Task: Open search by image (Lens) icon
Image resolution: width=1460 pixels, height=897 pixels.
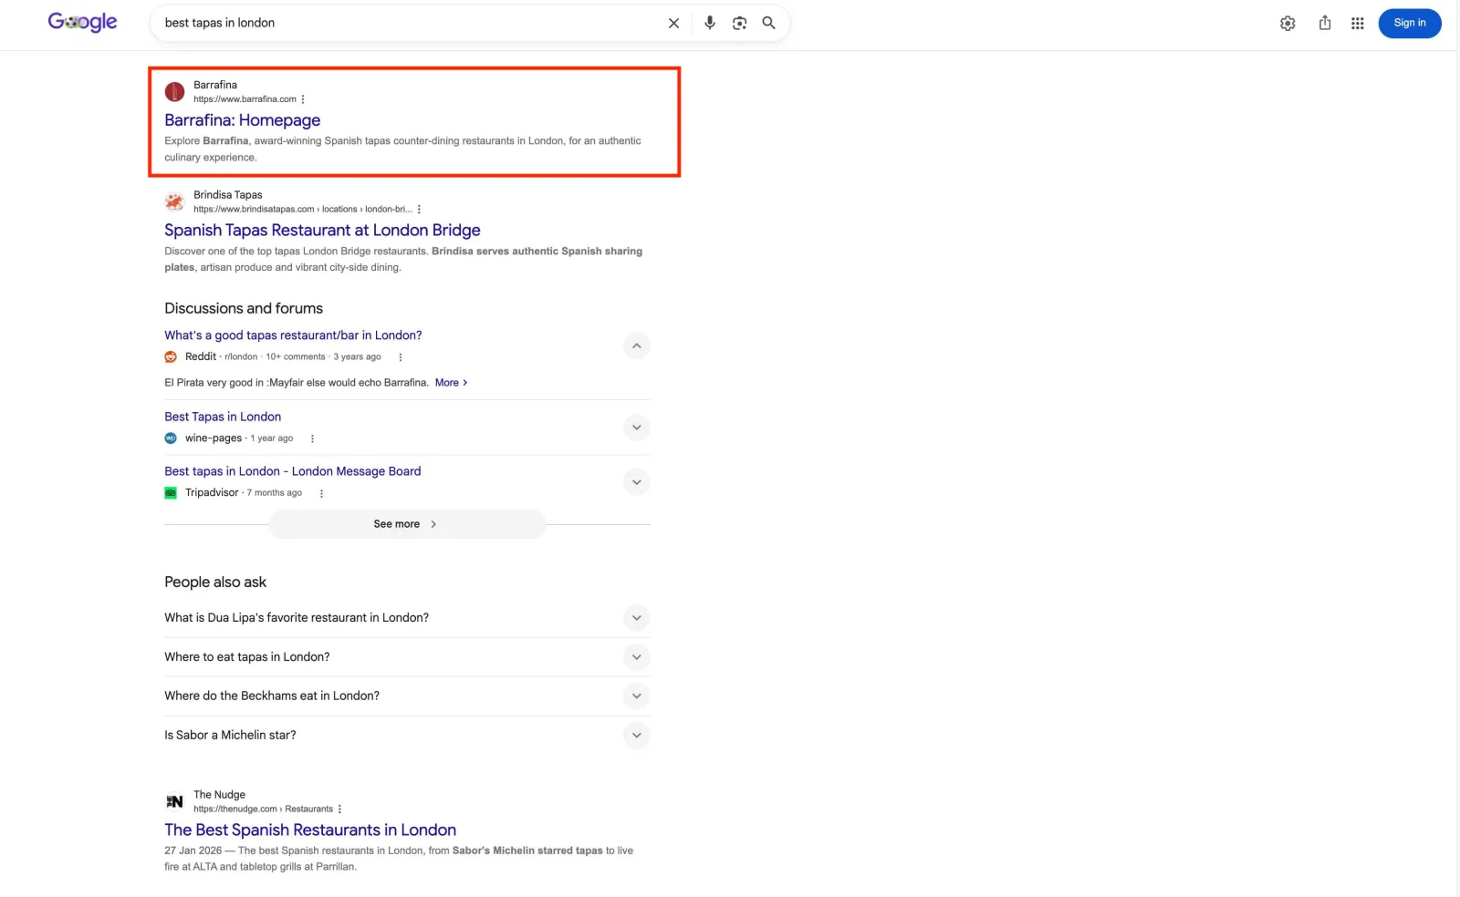Action: tap(739, 23)
